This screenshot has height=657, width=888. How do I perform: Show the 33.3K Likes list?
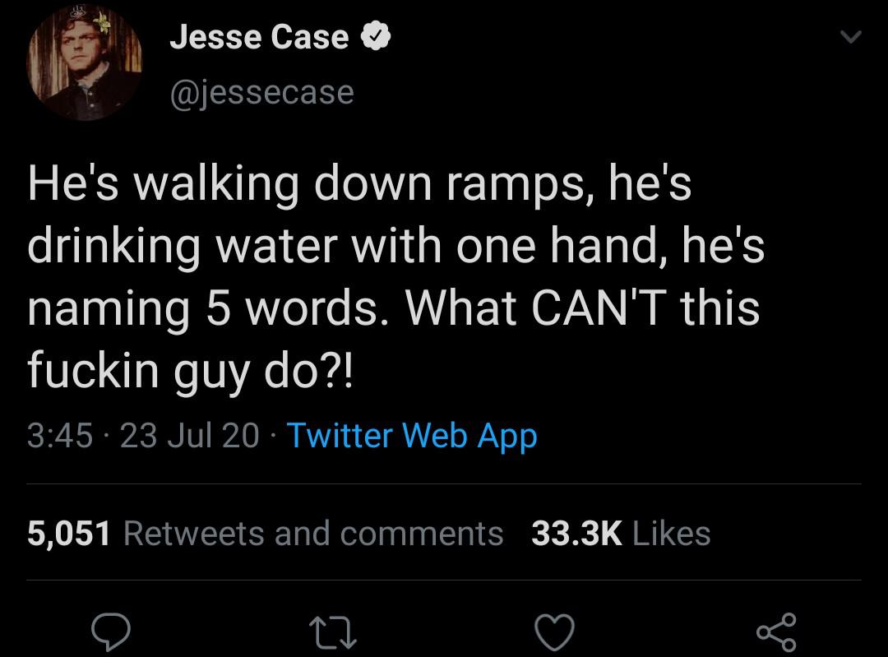click(621, 534)
